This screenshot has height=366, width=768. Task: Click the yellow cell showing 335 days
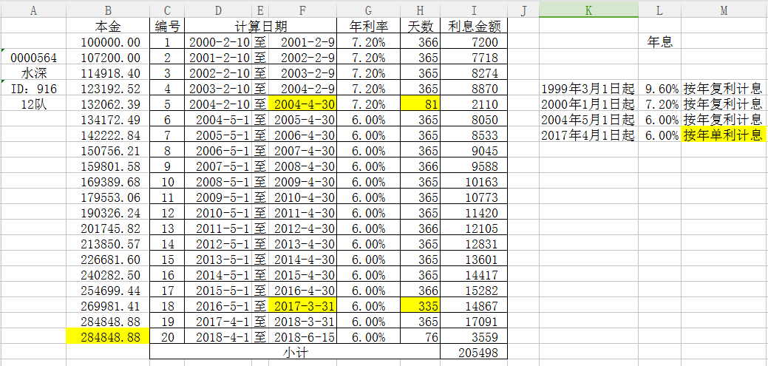coord(420,305)
